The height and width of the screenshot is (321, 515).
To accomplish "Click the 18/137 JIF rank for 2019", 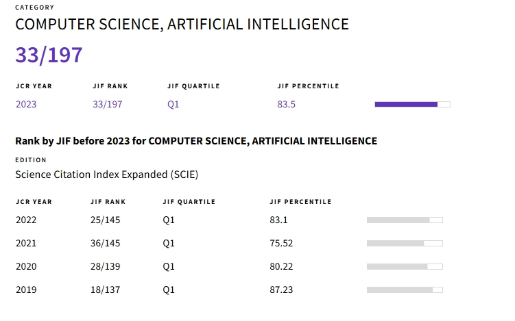I will (x=105, y=290).
